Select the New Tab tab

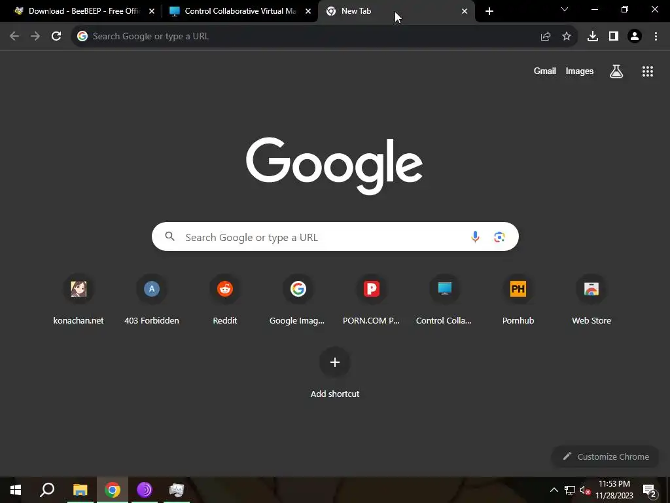click(x=395, y=11)
